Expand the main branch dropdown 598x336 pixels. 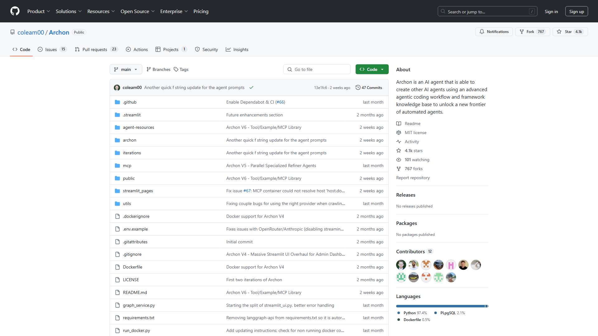tap(126, 69)
